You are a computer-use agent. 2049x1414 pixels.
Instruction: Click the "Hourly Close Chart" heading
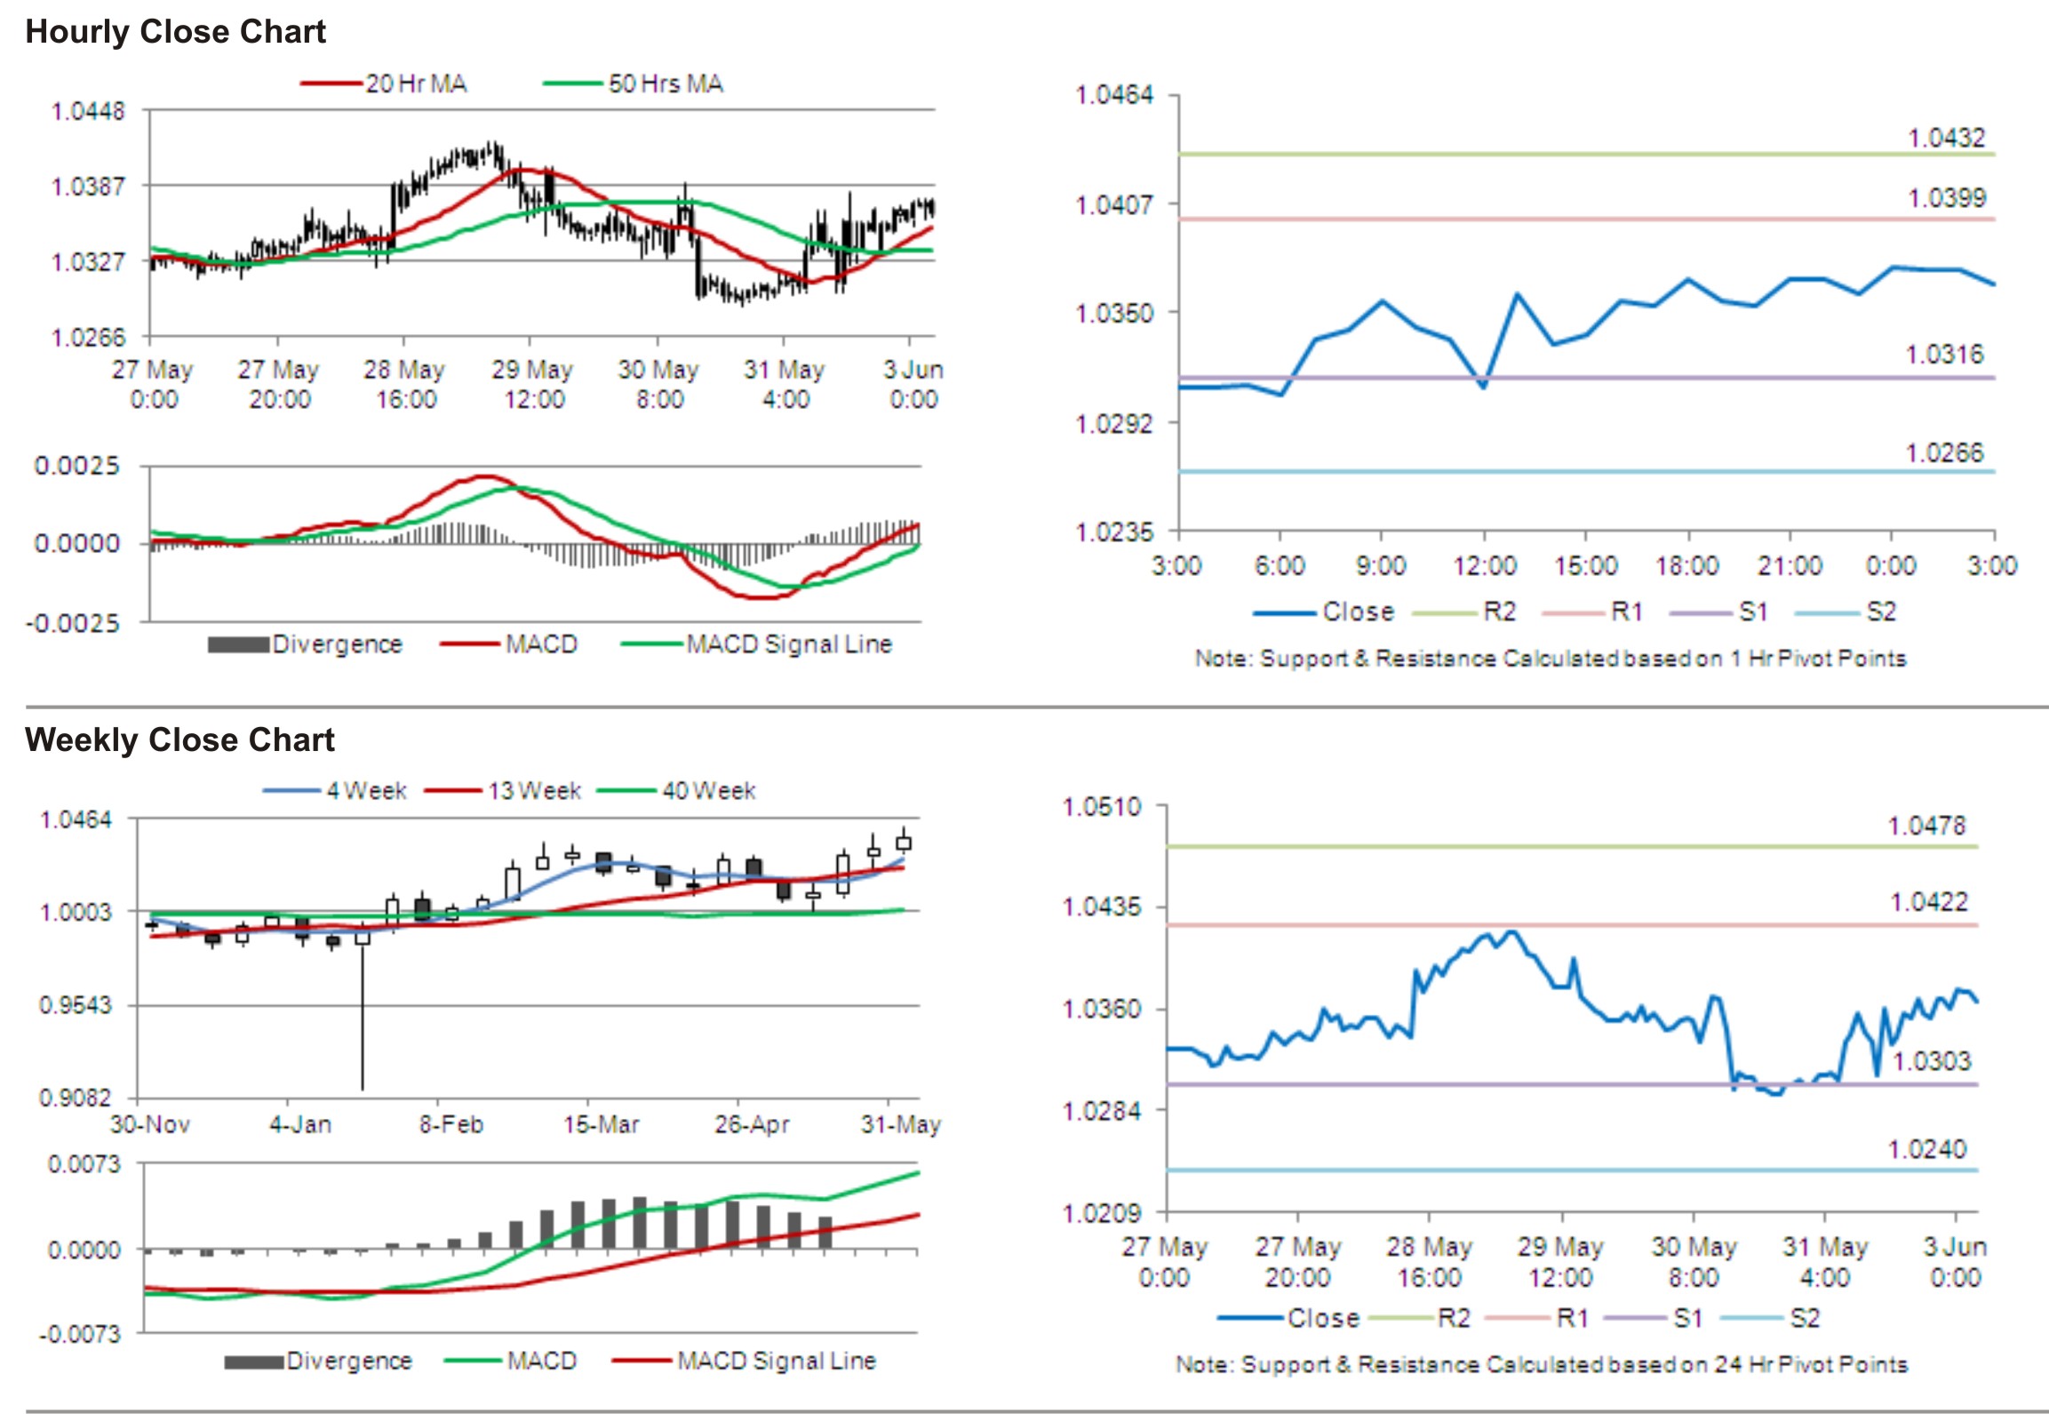[x=175, y=32]
